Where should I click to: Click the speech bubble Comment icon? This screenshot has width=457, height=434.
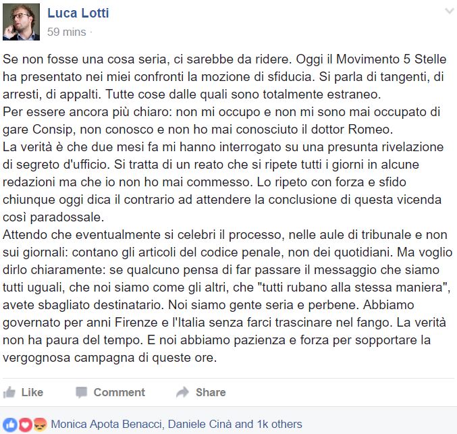click(81, 392)
